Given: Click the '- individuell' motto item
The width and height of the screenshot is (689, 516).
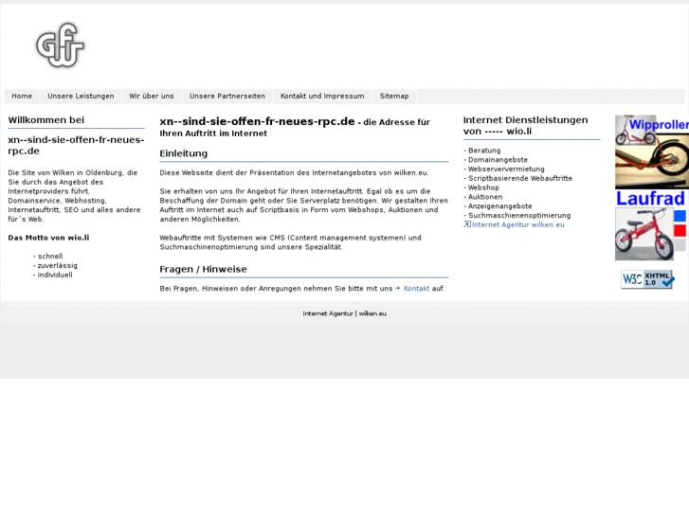Looking at the screenshot, I should point(53,275).
